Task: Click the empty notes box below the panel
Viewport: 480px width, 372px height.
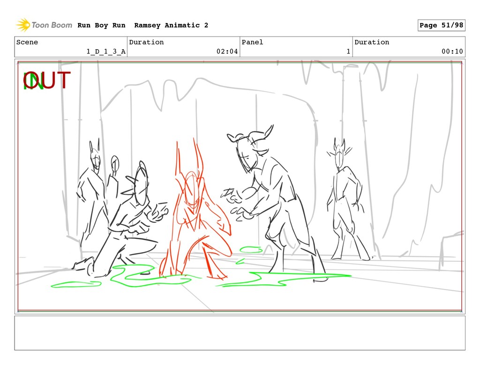Action: point(240,333)
